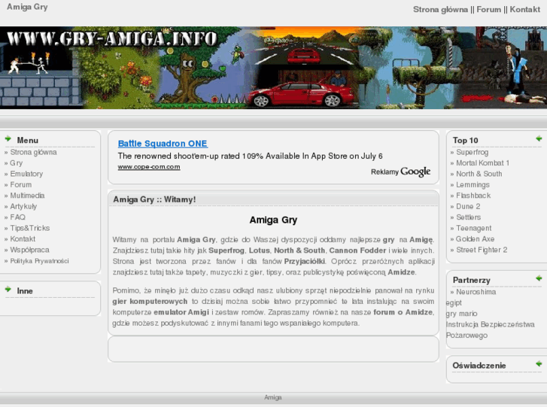Open Forum in the top navigation
The height and width of the screenshot is (410, 547).
pos(488,10)
